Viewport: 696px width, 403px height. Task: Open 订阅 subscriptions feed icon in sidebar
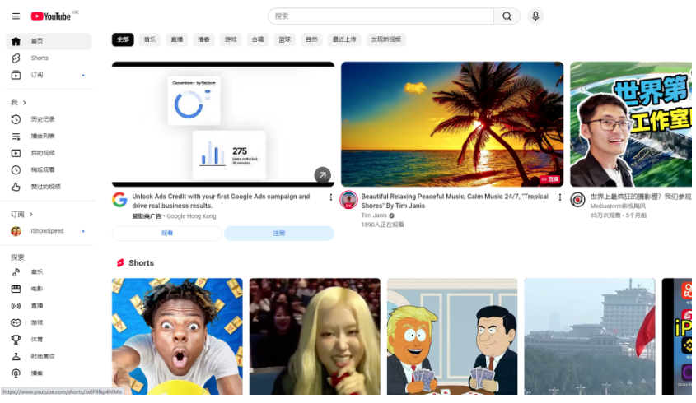click(x=16, y=75)
